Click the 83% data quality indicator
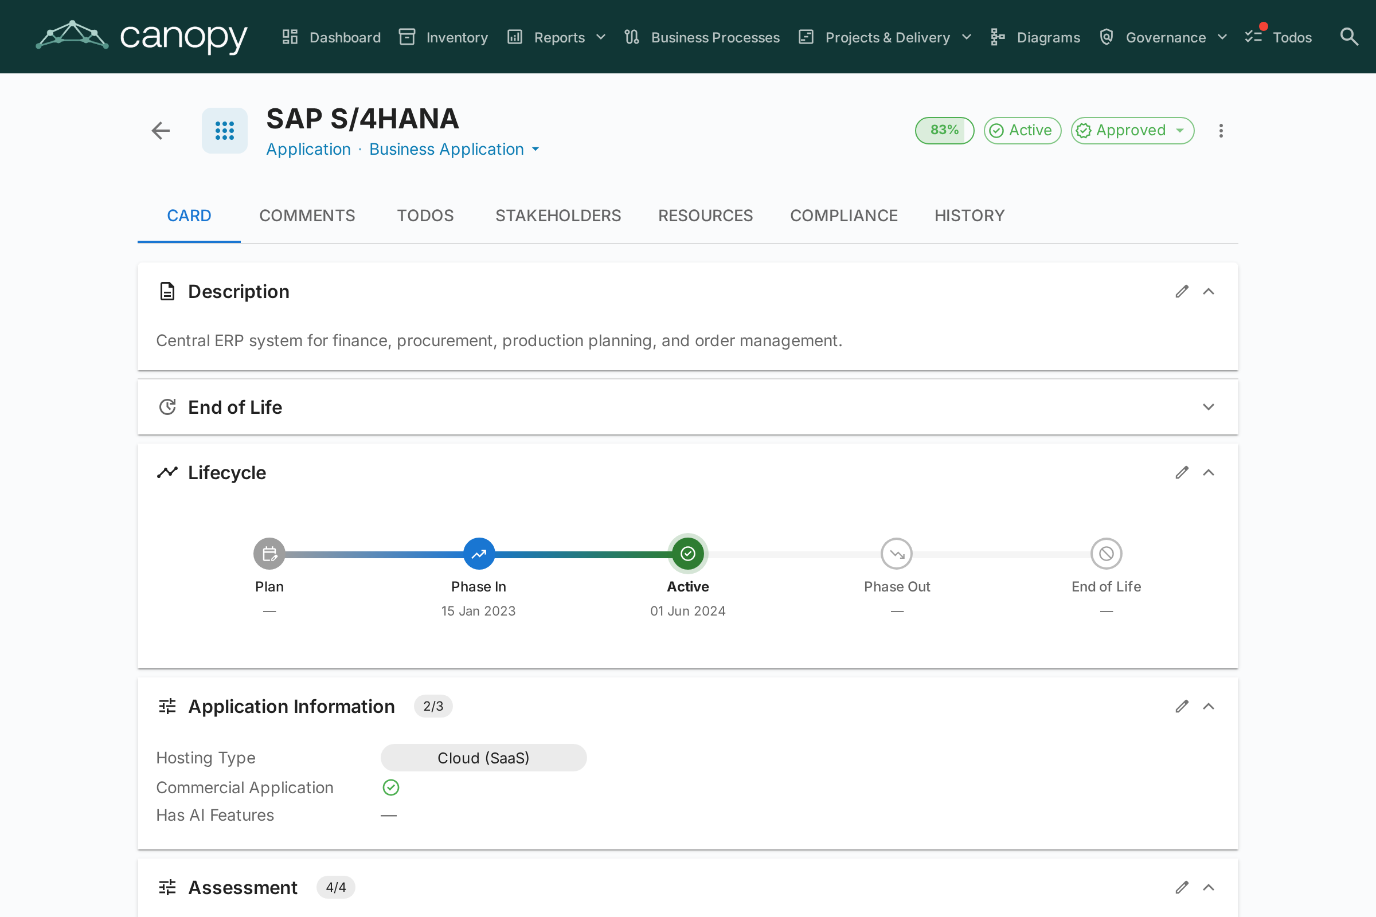The image size is (1376, 917). 944,131
